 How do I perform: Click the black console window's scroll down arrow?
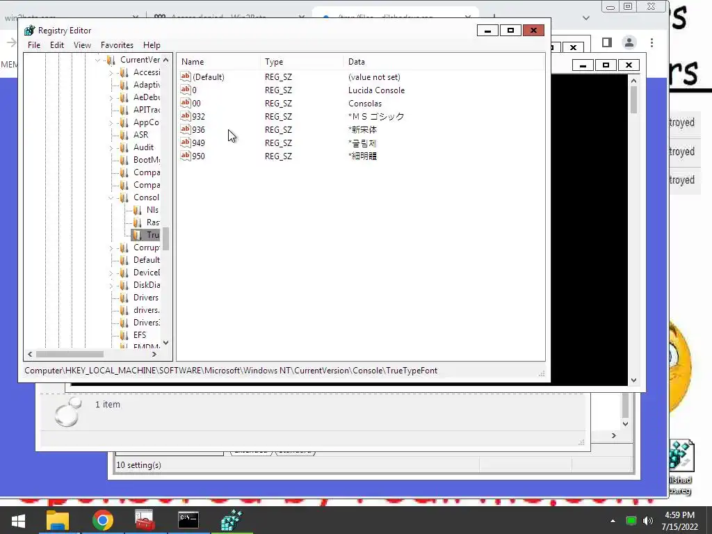point(634,380)
